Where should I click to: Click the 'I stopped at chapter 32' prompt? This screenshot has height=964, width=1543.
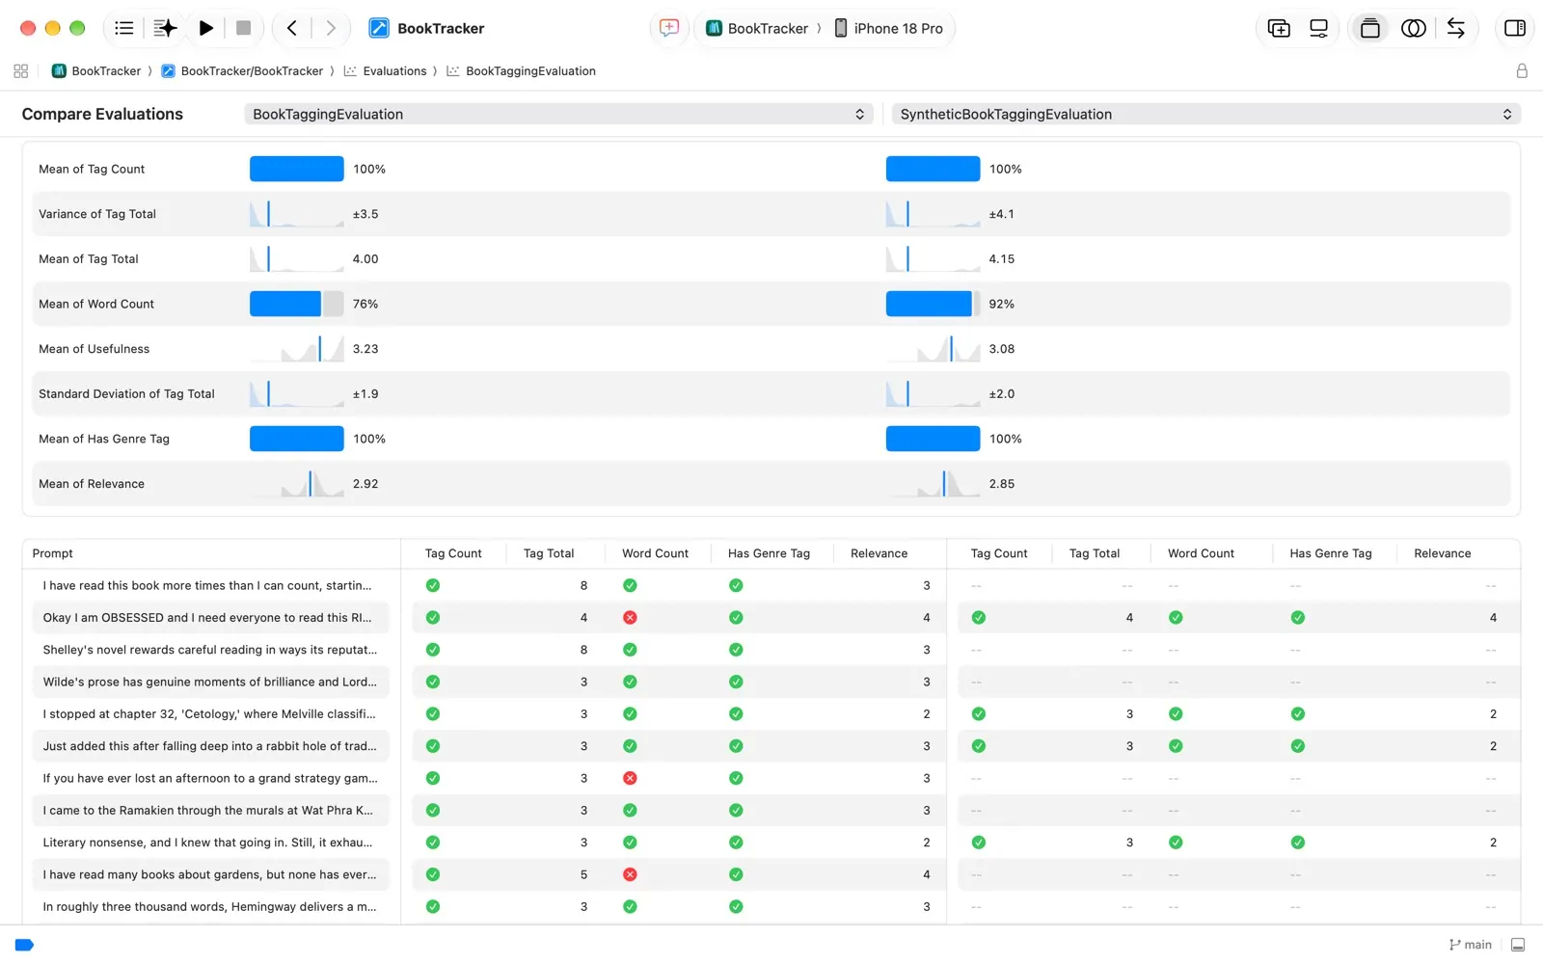(x=210, y=714)
